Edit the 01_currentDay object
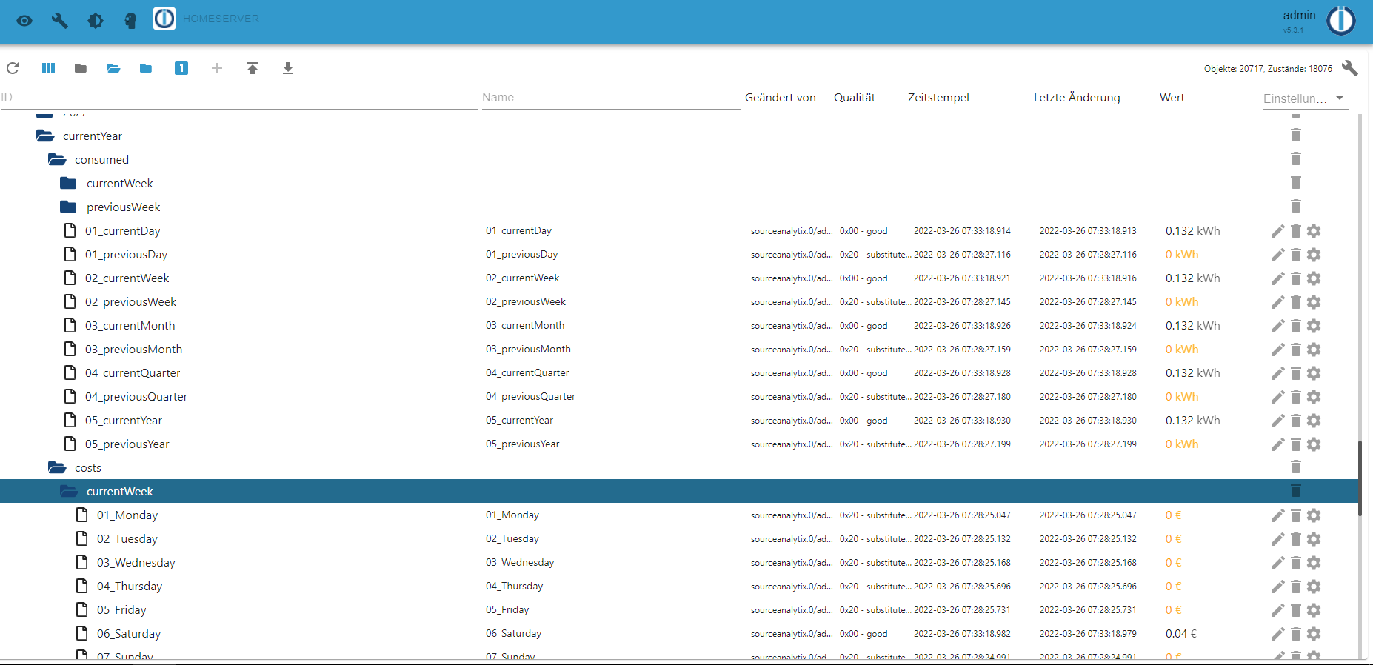This screenshot has width=1373, height=665. [1277, 231]
